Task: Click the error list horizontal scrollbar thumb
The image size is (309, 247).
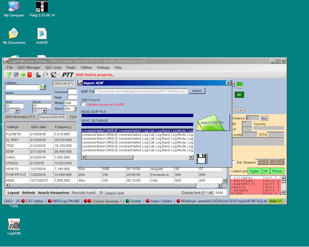Action: pyautogui.click(x=110, y=157)
